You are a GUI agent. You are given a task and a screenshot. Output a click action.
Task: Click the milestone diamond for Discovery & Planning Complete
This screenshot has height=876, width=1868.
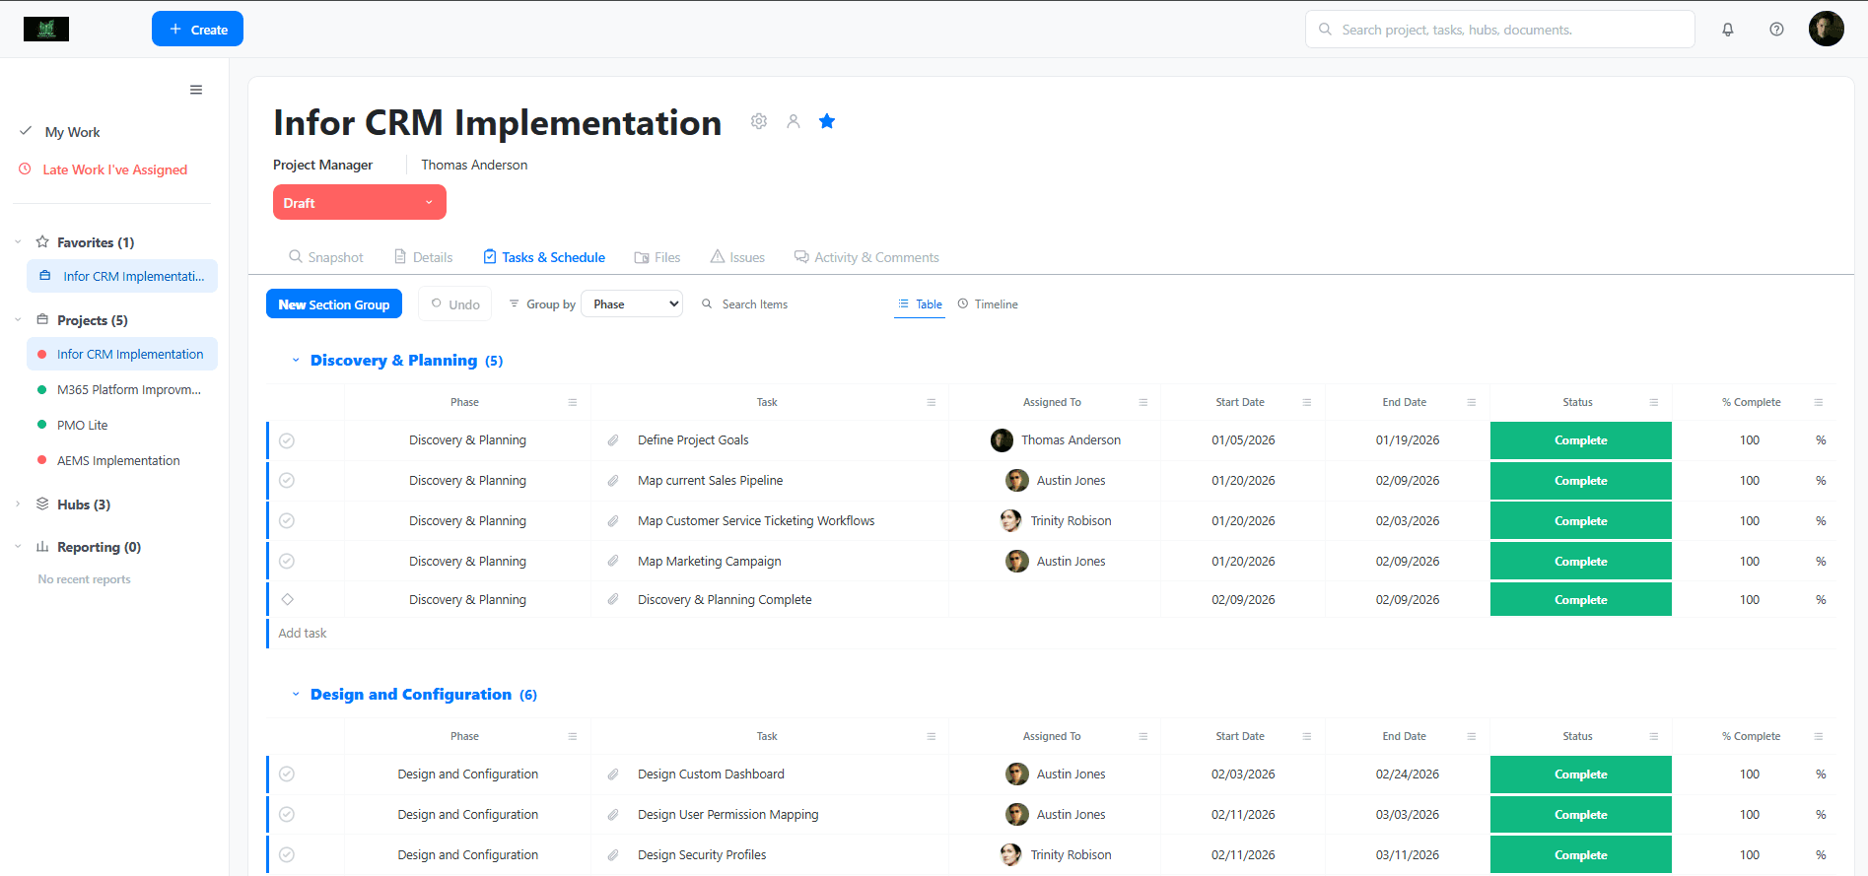pyautogui.click(x=287, y=599)
